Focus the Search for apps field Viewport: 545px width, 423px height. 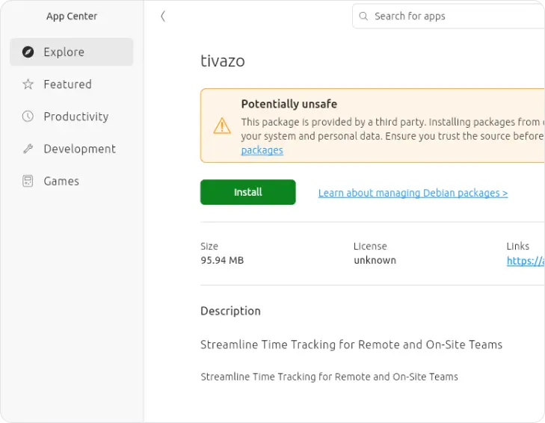point(449,16)
